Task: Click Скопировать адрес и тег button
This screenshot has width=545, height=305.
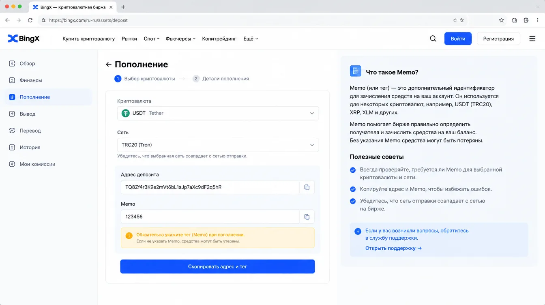Action: coord(217,266)
